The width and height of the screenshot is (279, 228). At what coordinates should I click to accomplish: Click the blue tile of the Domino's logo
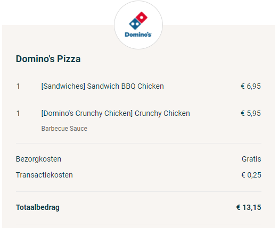coord(135,24)
